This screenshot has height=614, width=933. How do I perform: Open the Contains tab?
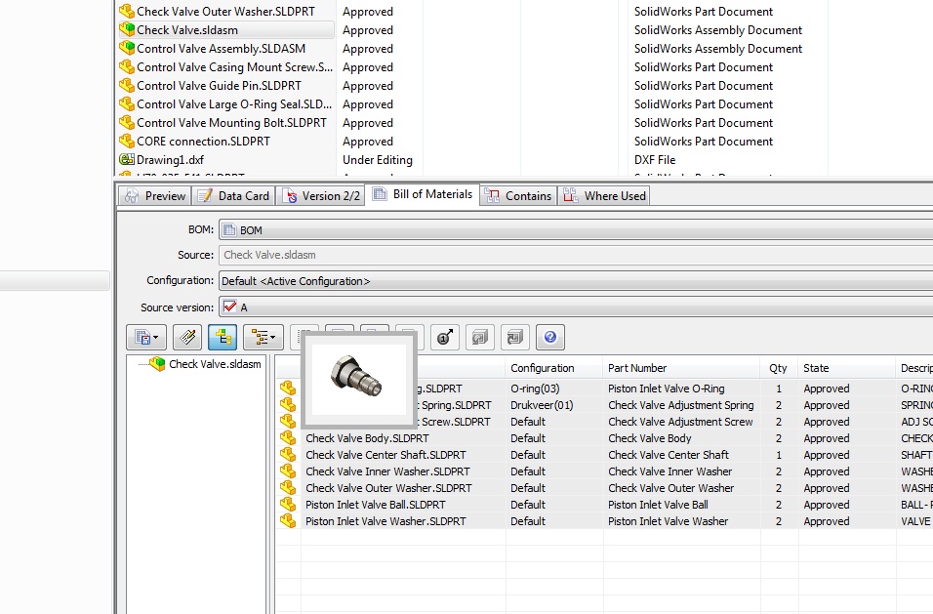pyautogui.click(x=518, y=196)
